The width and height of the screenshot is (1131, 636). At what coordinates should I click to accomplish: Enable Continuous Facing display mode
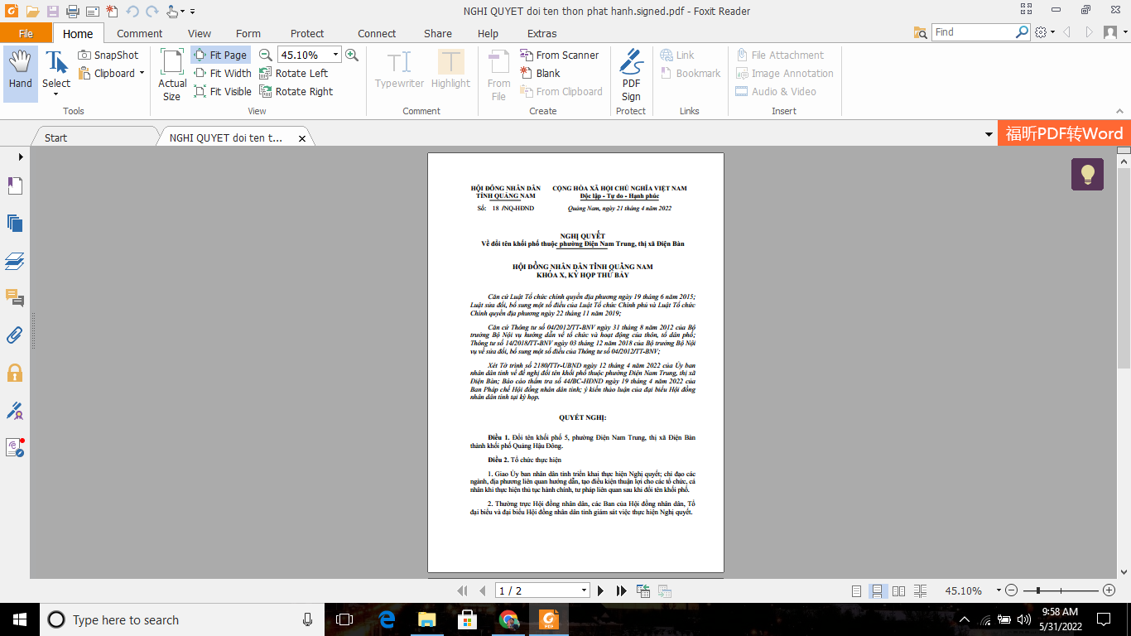click(919, 590)
